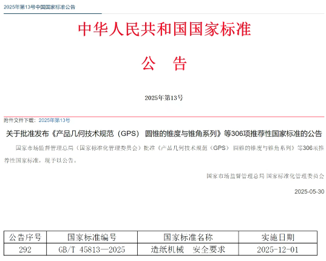Select the signature line 国家市场监督管理总局 国家标准化管理委员会
Screen dimensions: 326x261
click(x=265, y=176)
